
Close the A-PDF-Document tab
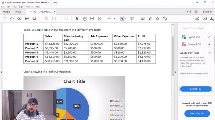point(54,12)
